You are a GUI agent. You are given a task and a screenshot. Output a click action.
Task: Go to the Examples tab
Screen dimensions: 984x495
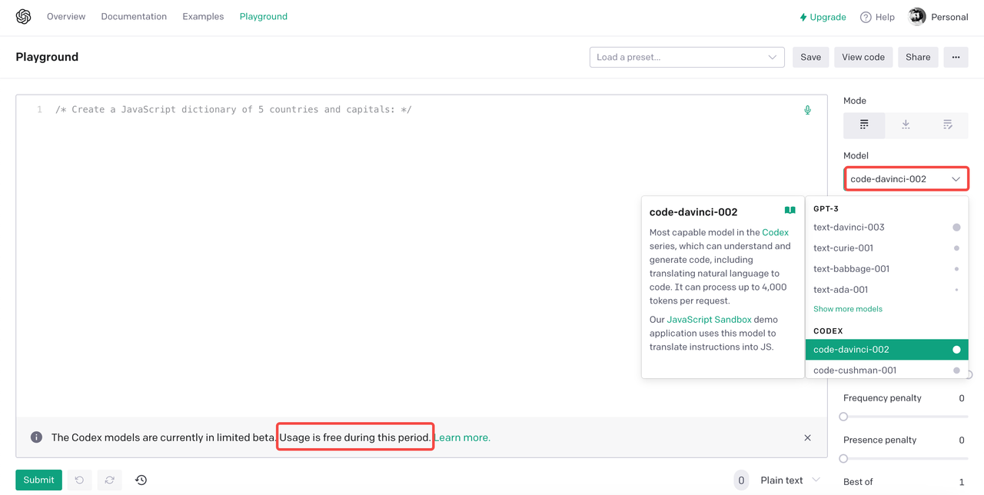203,16
